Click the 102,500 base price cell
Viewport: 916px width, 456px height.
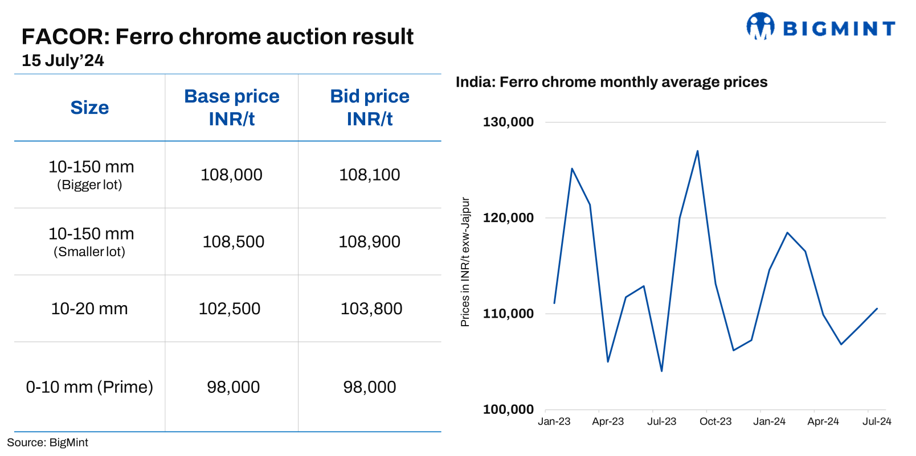[229, 309]
